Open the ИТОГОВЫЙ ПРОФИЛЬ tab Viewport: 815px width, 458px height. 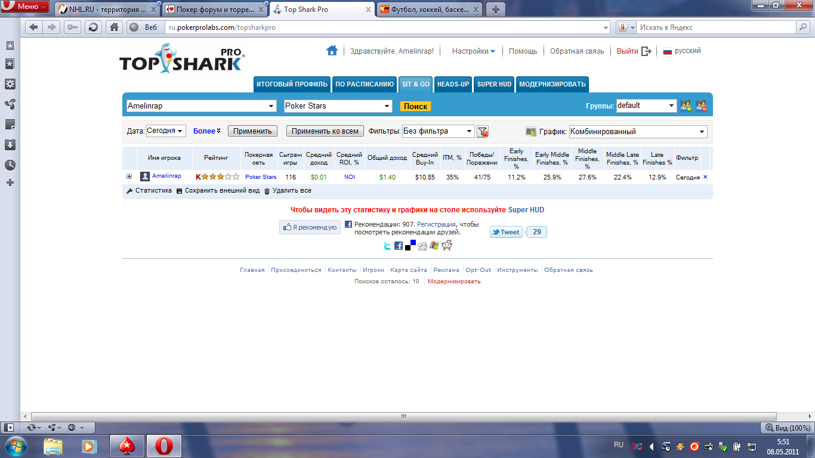click(x=292, y=85)
